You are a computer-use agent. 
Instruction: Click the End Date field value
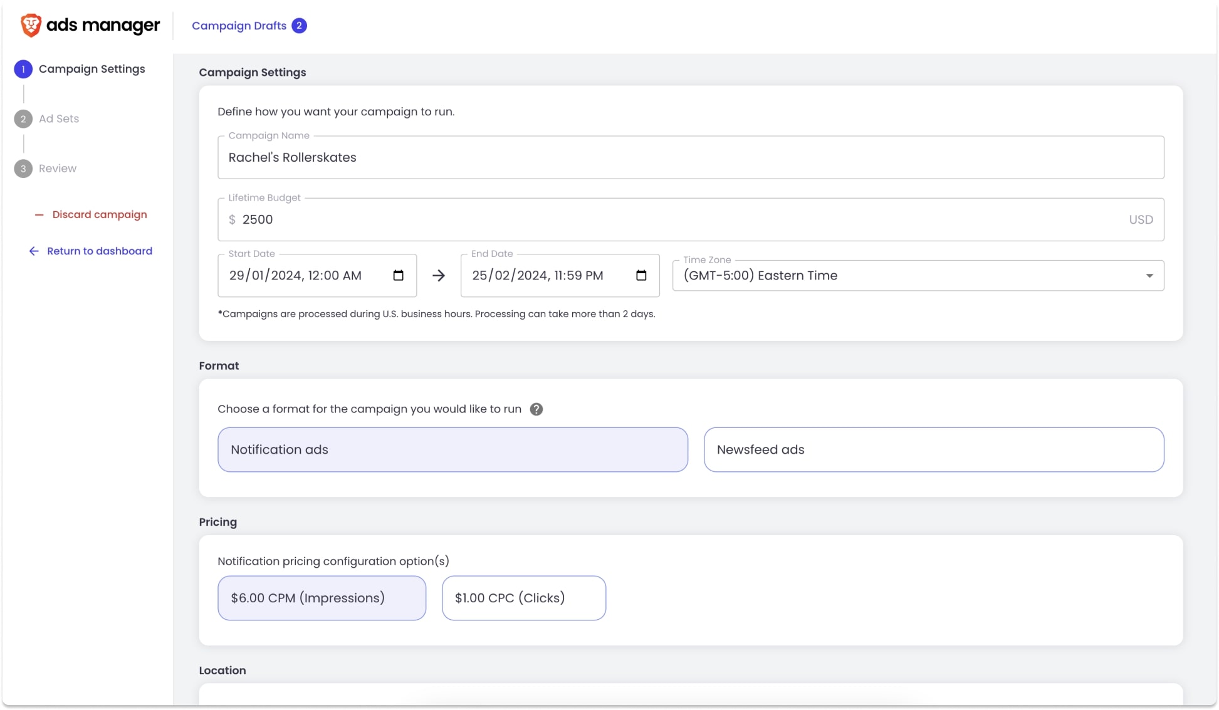point(538,276)
